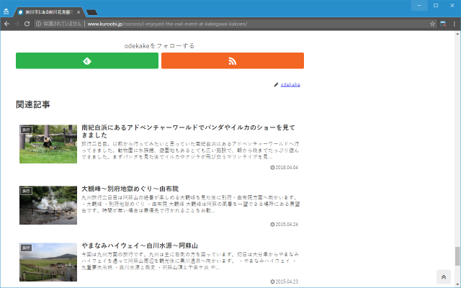461x288 pixels.
Task: Click the green Feedly follow button
Action: click(x=87, y=60)
